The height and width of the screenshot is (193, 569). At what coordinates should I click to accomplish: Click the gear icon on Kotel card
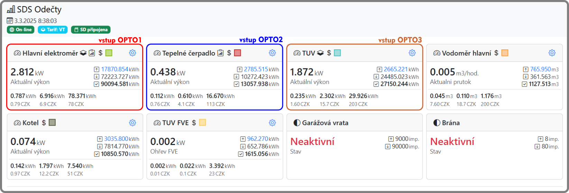pos(132,123)
